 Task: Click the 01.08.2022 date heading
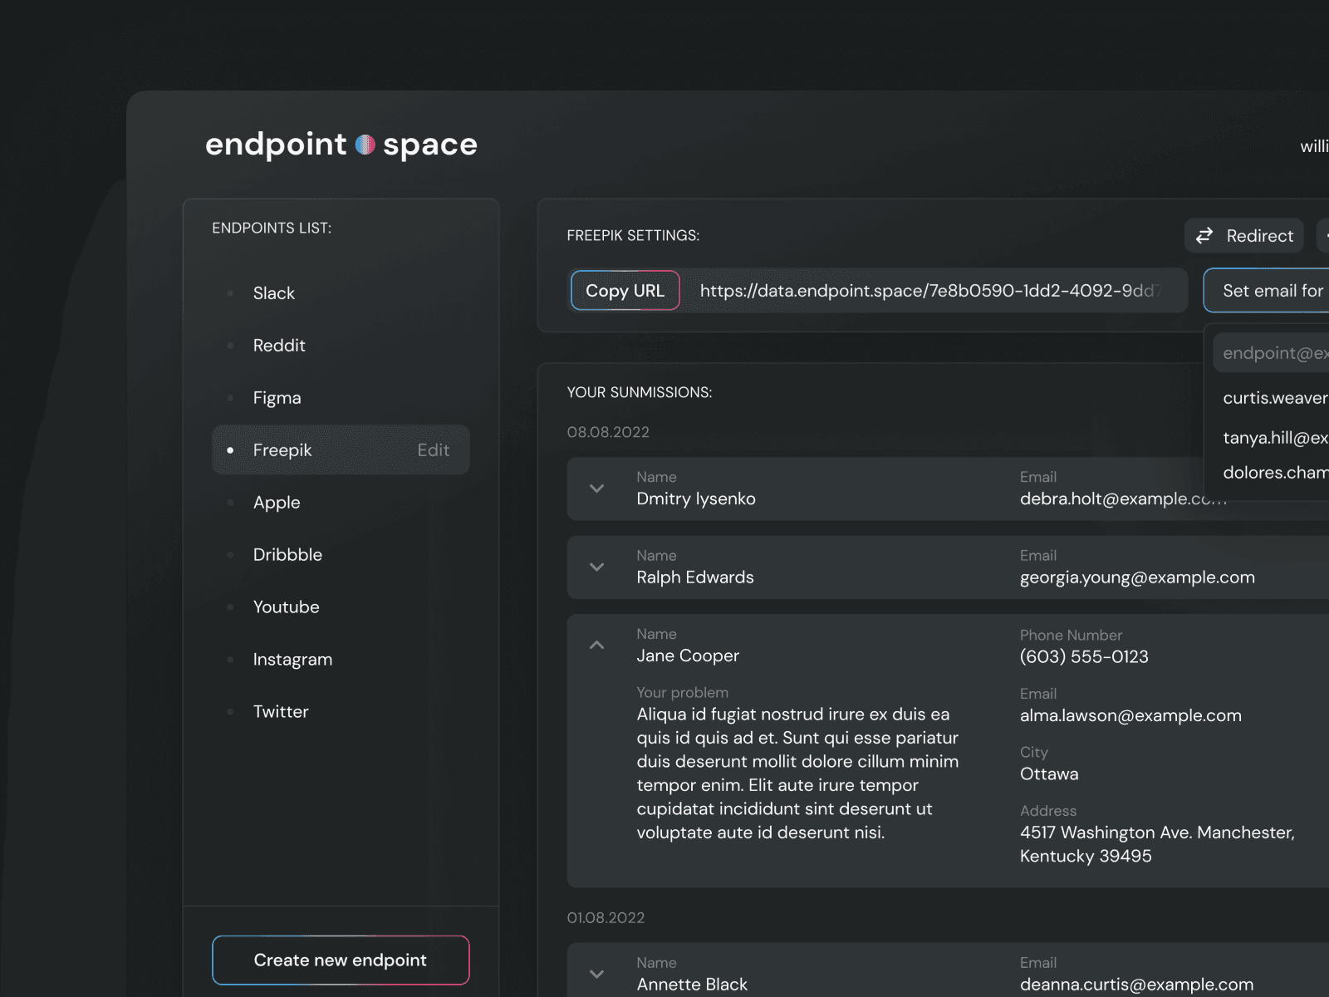(606, 918)
